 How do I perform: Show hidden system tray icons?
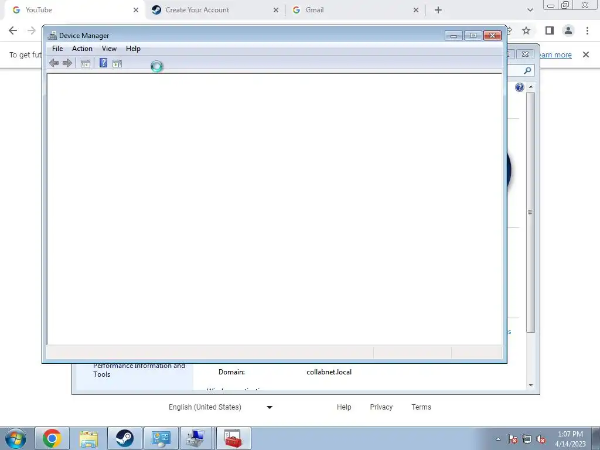pos(498,439)
